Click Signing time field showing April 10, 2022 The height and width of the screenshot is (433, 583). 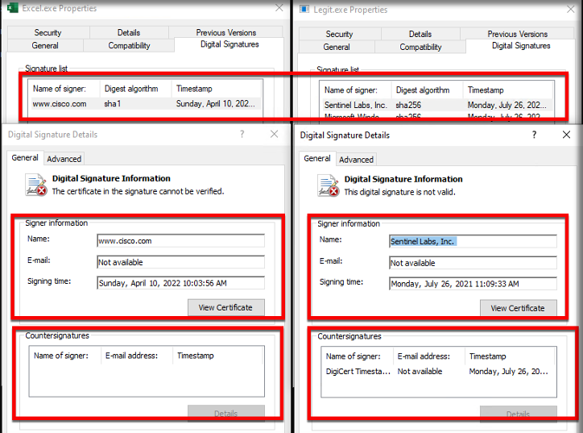tap(180, 283)
